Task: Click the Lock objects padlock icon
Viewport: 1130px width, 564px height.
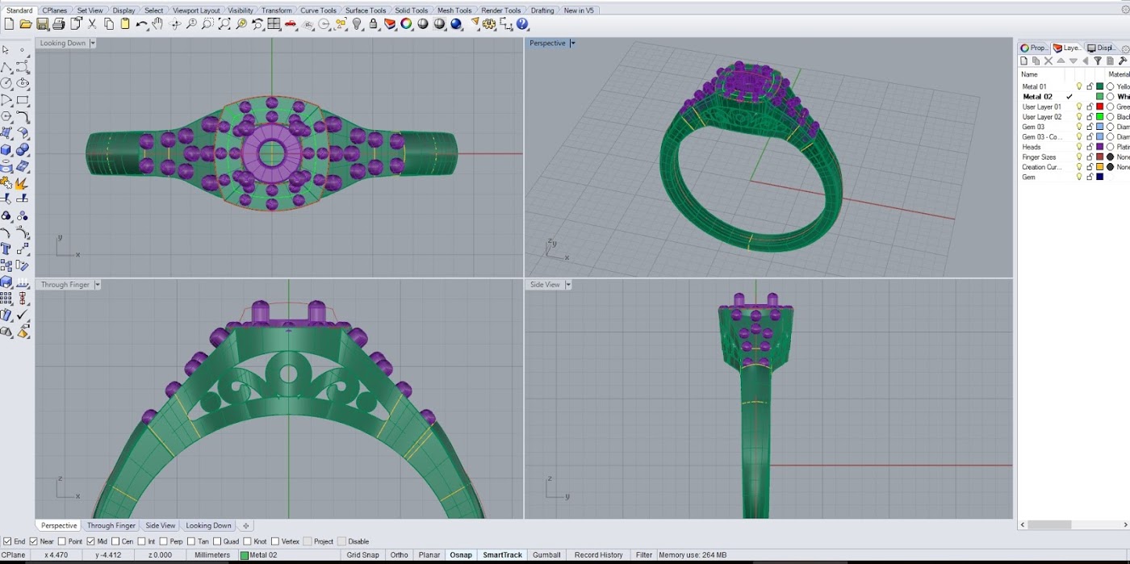Action: [x=374, y=24]
